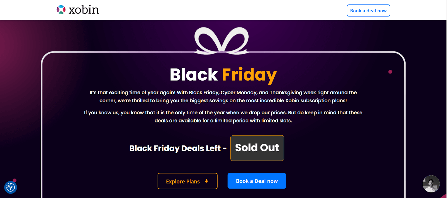Click the xobin wordmark text
Image resolution: width=447 pixels, height=198 pixels.
(84, 10)
